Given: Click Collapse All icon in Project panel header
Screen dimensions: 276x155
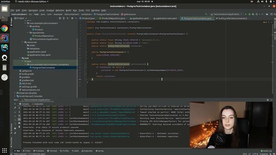Looking at the screenshot, I should click(68, 18).
